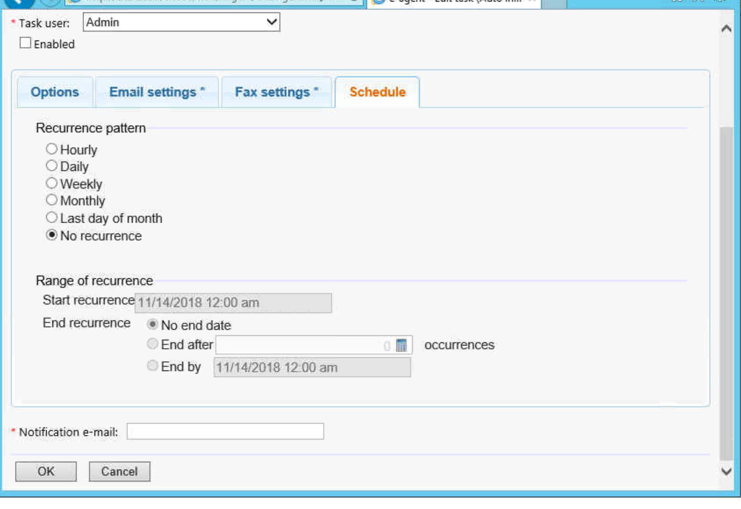The width and height of the screenshot is (741, 509).
Task: Choose the Hourly recurrence pattern
Action: point(51,149)
